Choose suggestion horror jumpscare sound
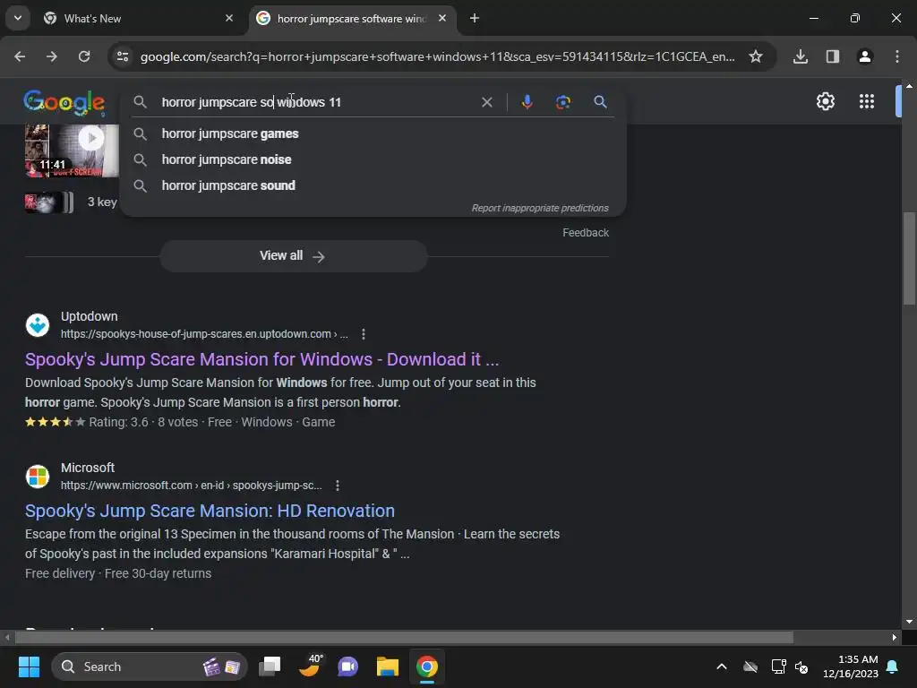 [373, 185]
